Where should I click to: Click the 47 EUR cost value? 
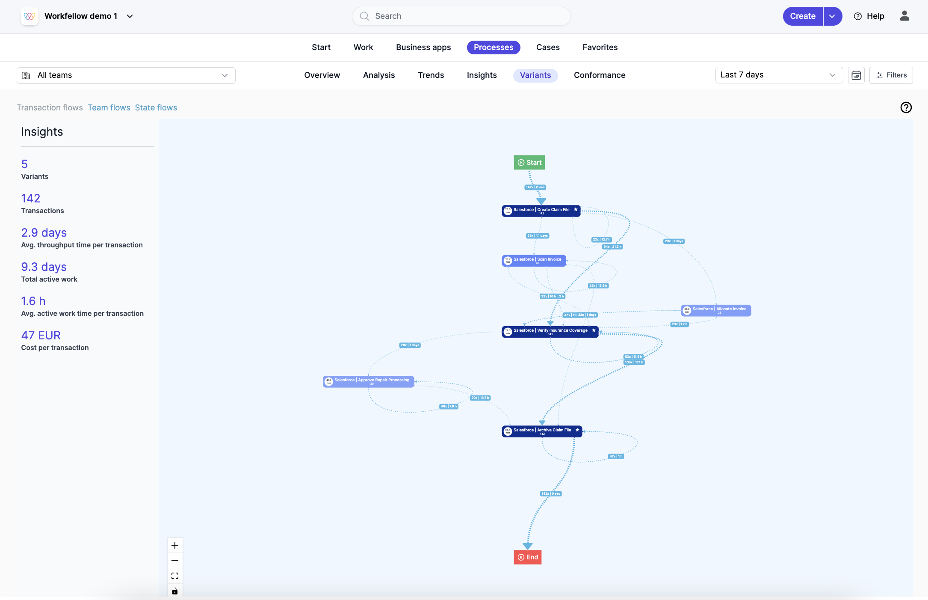coord(41,336)
